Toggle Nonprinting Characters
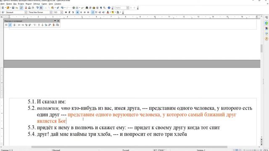269x151 pixels. 101,8
